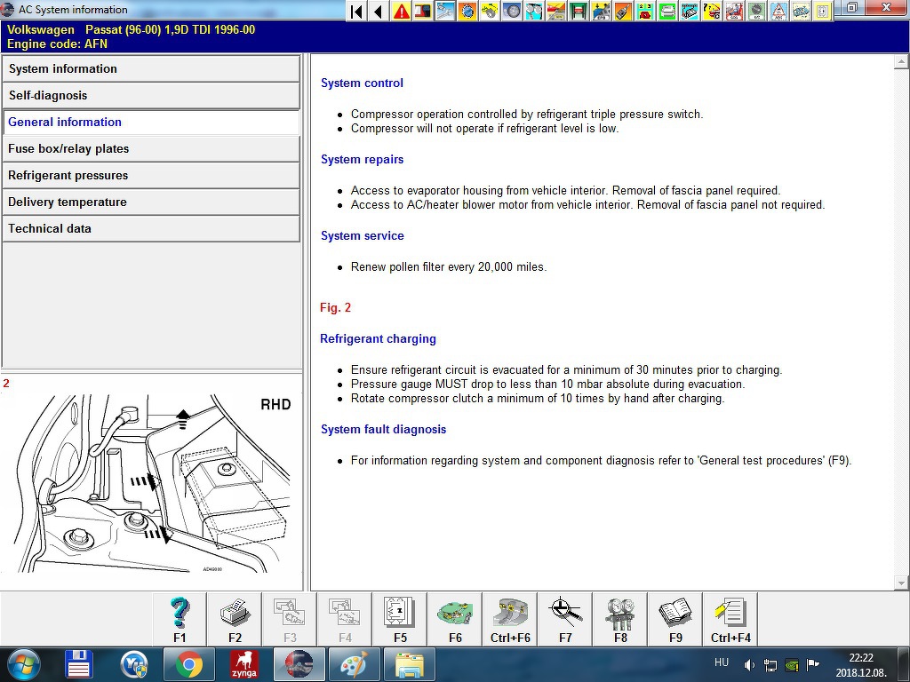Click the scrollbar down arrow in content pane
The image size is (910, 682).
pyautogui.click(x=901, y=583)
